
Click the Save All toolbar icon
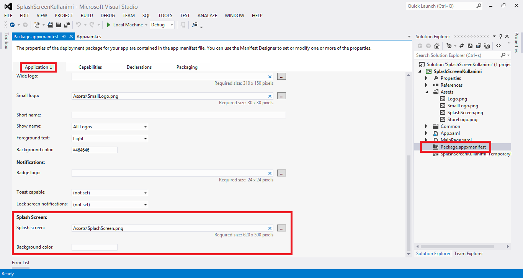pyautogui.click(x=67, y=25)
